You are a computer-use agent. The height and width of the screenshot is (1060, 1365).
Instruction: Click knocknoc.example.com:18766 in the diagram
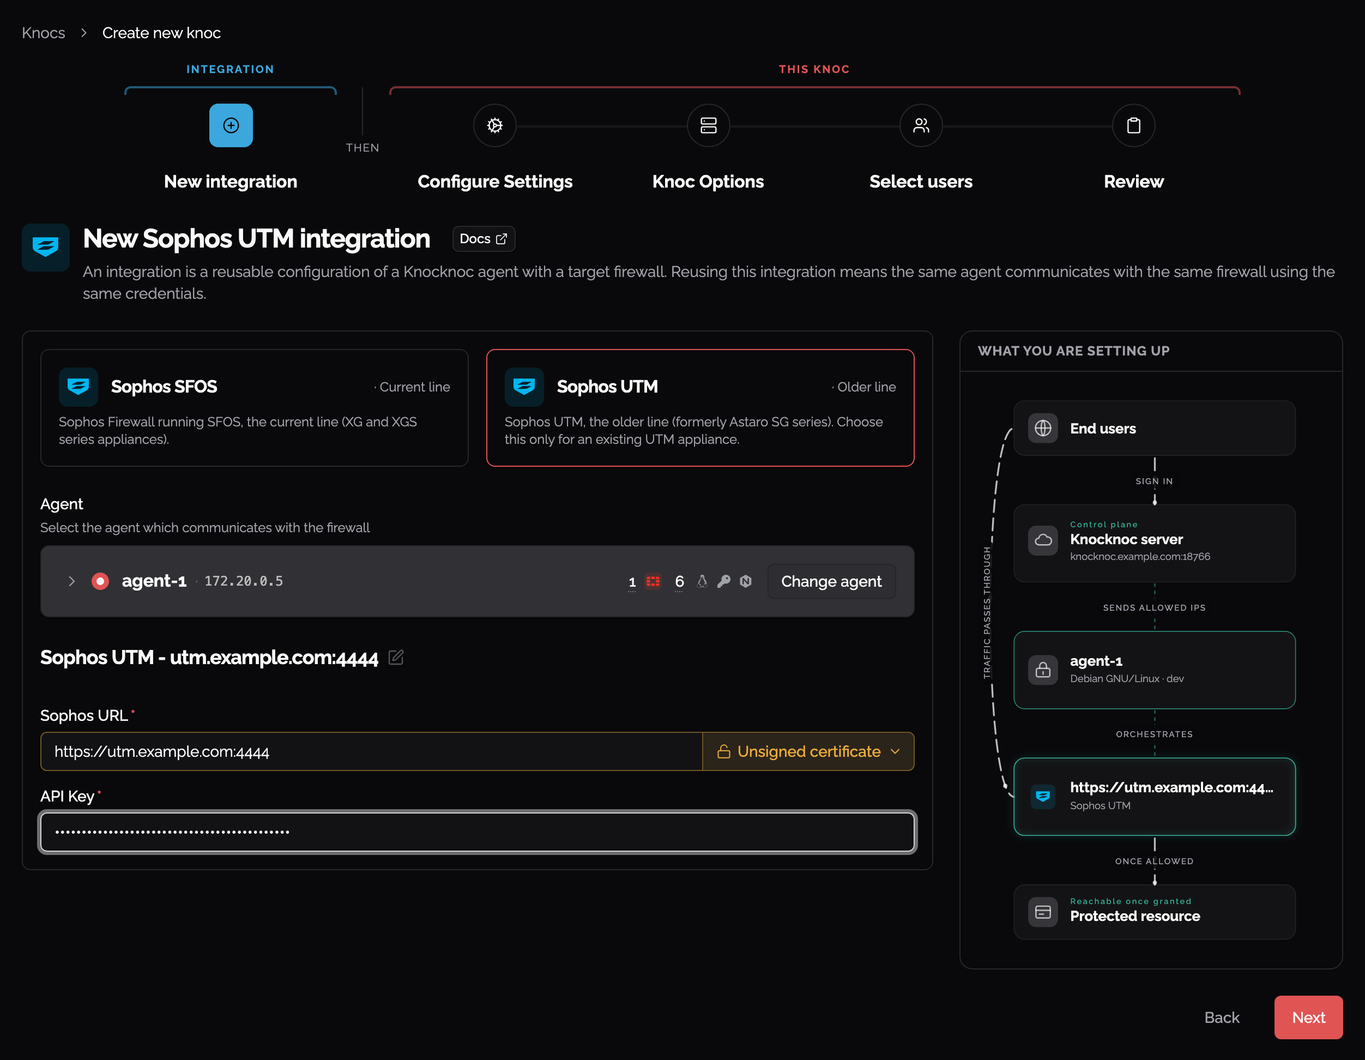click(1140, 556)
